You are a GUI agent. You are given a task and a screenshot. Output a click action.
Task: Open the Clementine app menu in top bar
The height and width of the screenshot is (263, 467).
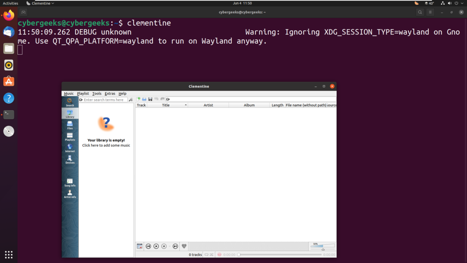pyautogui.click(x=40, y=3)
